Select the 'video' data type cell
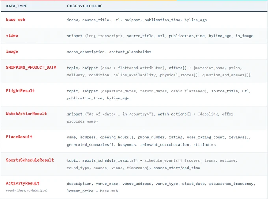 click(x=12, y=35)
